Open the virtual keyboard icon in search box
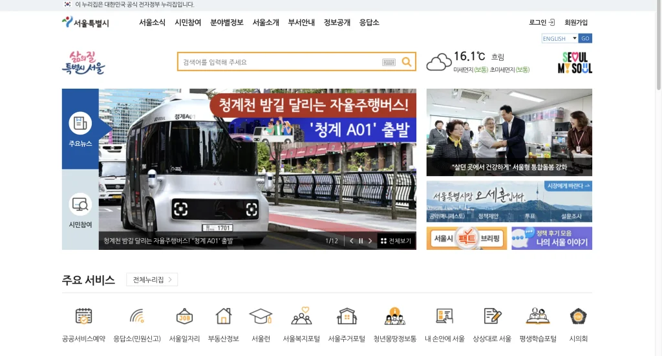Screen dimensions: 662x356 [x=389, y=62]
